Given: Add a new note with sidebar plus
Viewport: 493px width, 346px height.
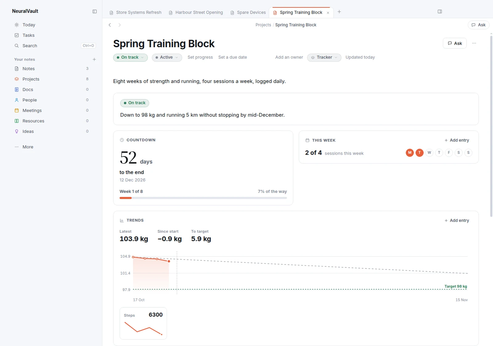Looking at the screenshot, I should 94,59.
